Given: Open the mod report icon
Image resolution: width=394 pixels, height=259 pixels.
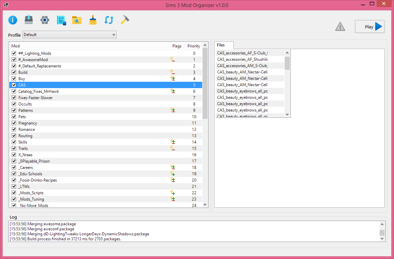Looking at the screenshot, I should tap(61, 20).
